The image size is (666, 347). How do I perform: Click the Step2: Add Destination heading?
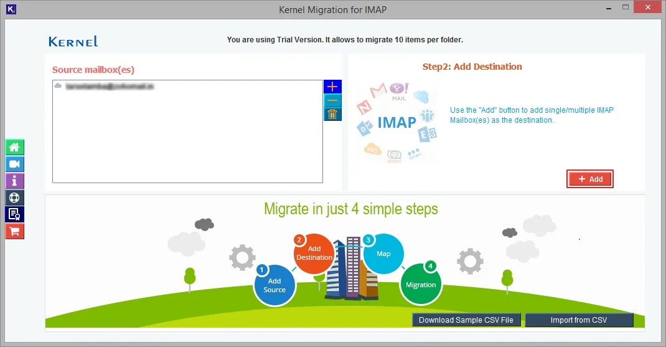coord(472,67)
